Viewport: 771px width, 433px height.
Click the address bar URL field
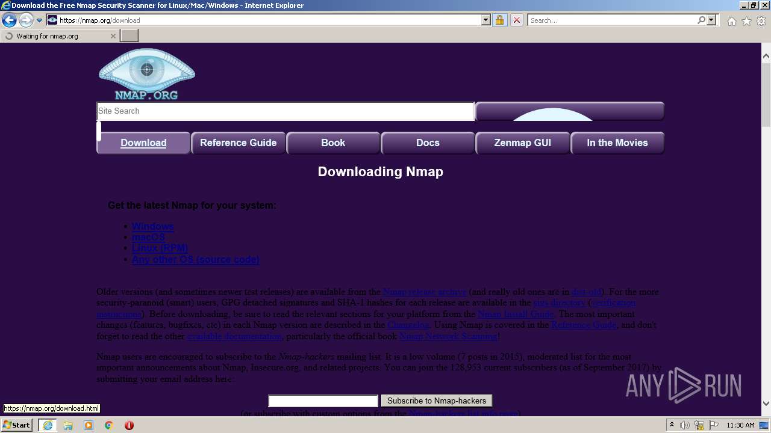pos(269,20)
